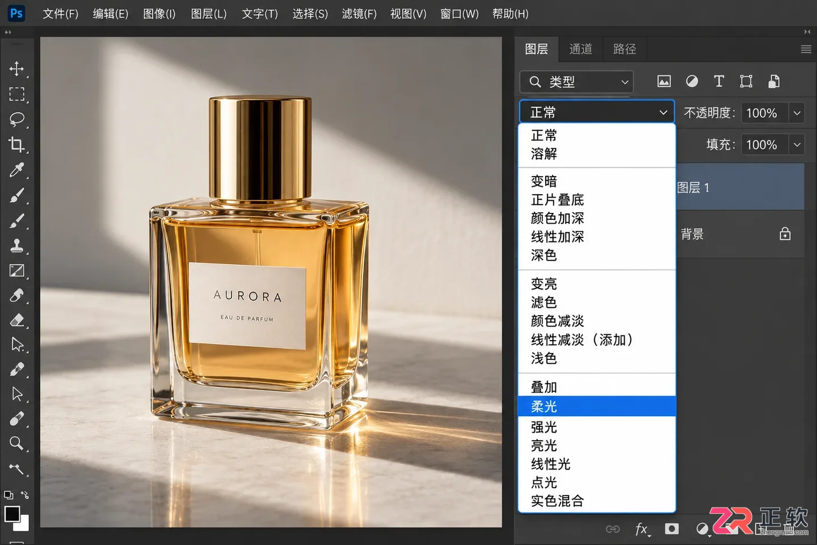
Task: Select the Gradient tool
Action: (x=16, y=270)
